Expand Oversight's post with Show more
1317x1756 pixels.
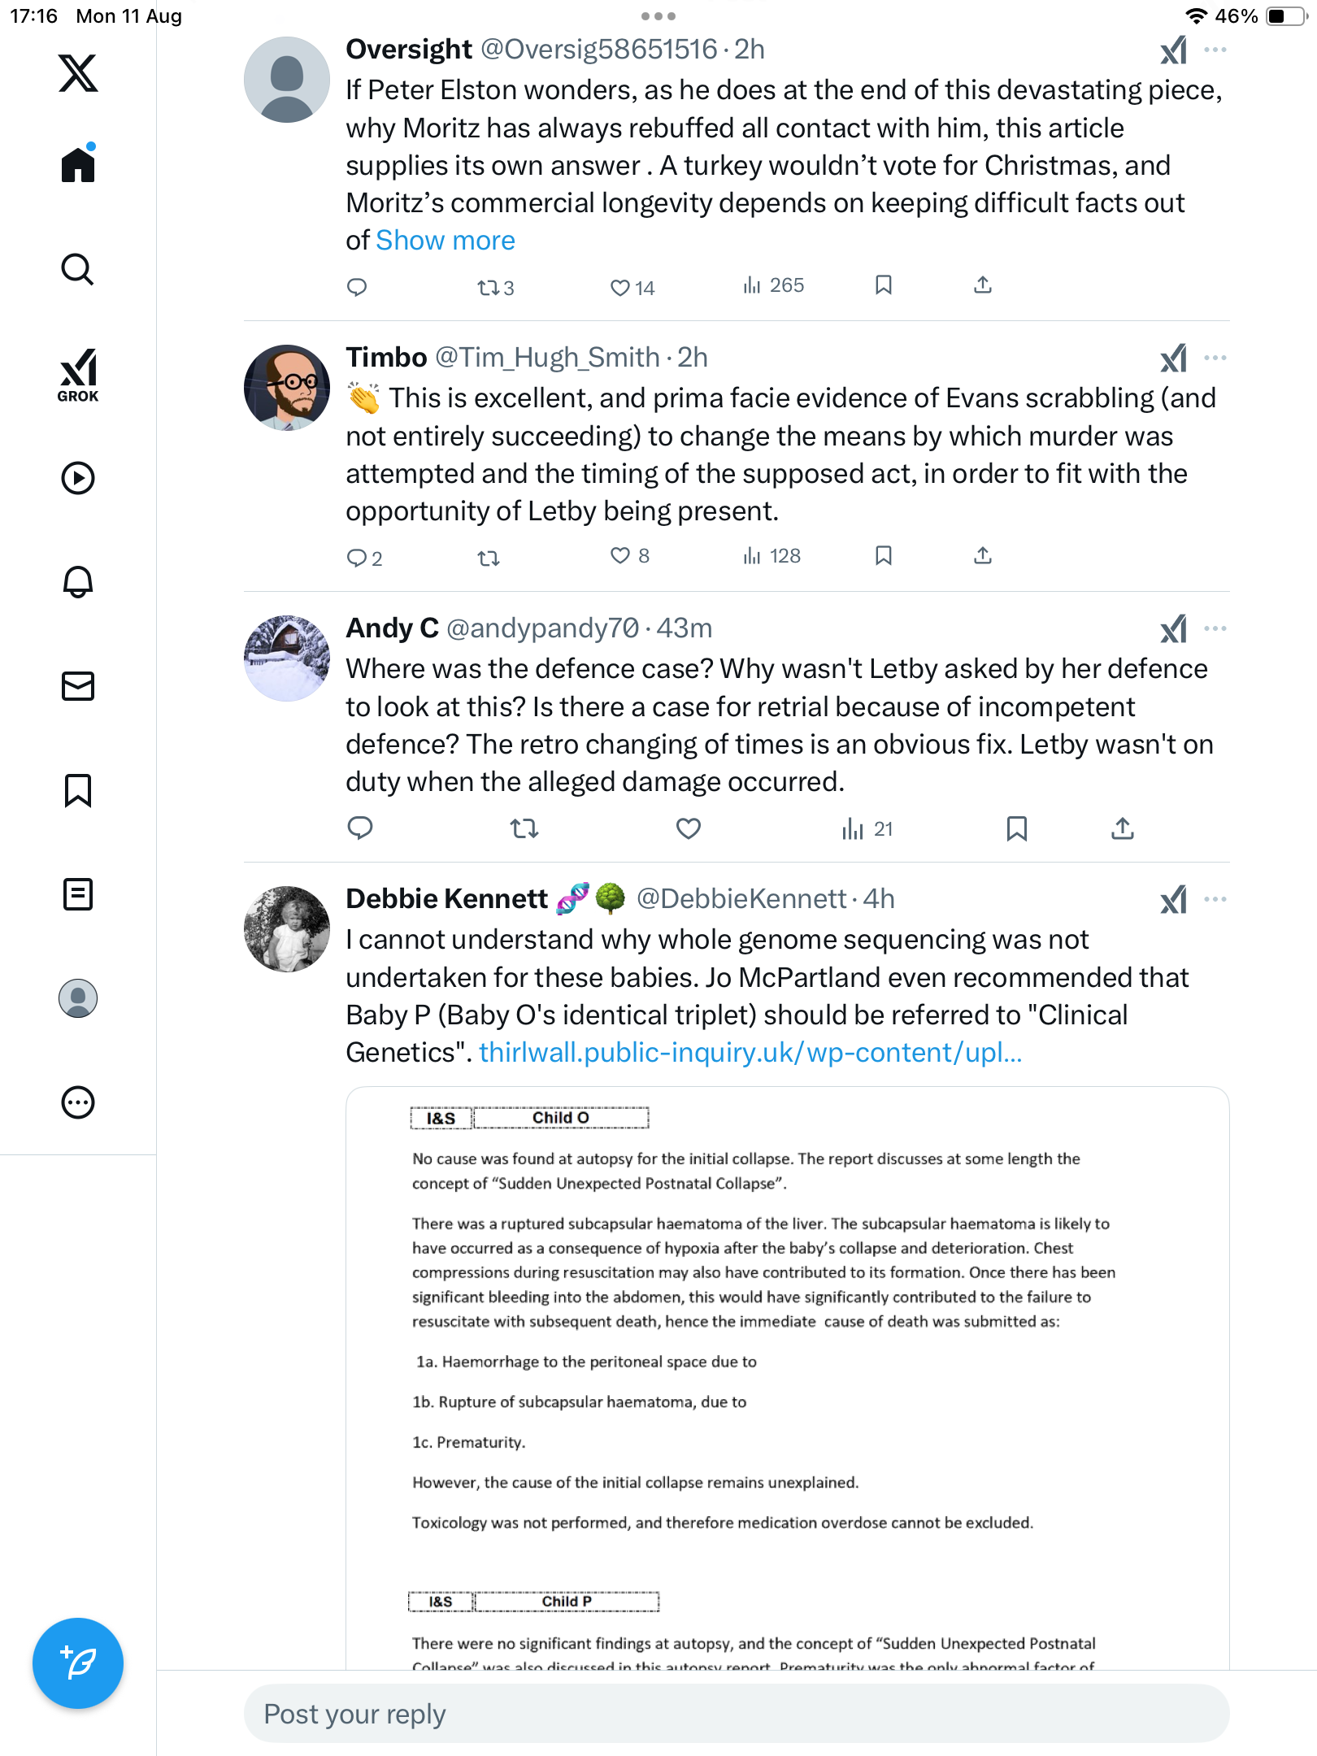446,241
